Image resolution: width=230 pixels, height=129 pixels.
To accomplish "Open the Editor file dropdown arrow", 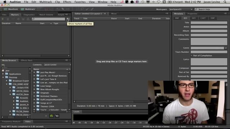I will click(105, 14).
